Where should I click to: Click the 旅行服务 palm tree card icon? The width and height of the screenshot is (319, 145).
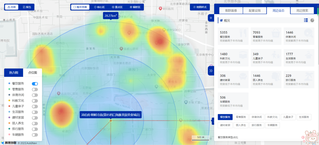point(309,77)
